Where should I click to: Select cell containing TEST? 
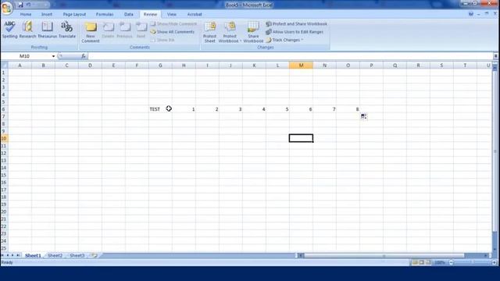click(160, 109)
